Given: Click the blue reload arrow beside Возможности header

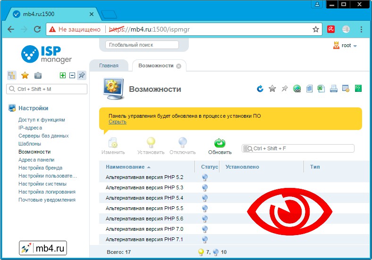Looking at the screenshot, I should click(260, 89).
